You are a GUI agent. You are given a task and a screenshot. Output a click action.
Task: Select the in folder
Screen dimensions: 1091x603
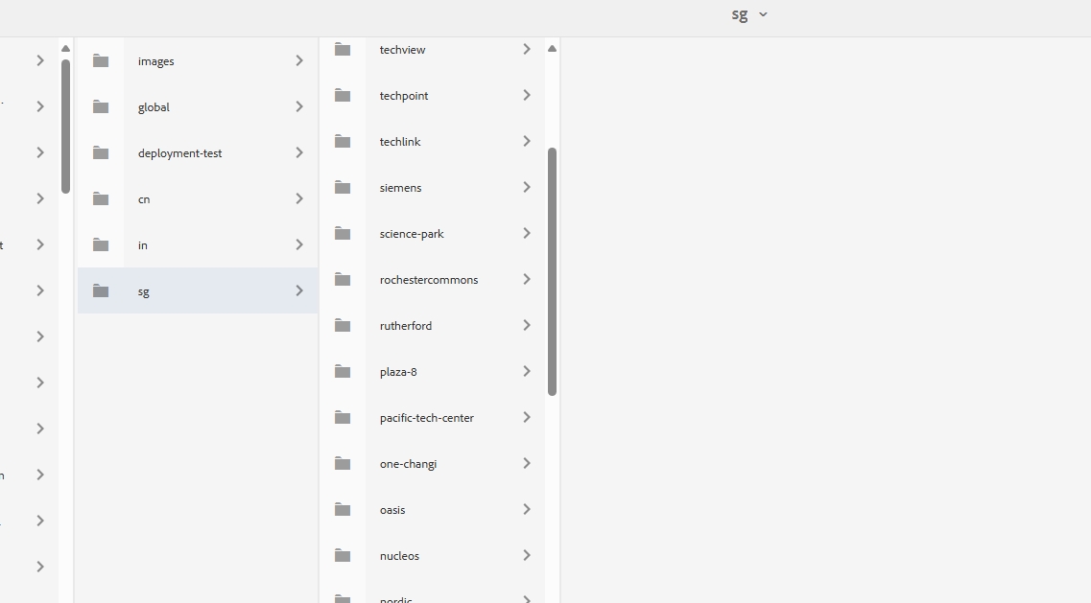pos(143,245)
